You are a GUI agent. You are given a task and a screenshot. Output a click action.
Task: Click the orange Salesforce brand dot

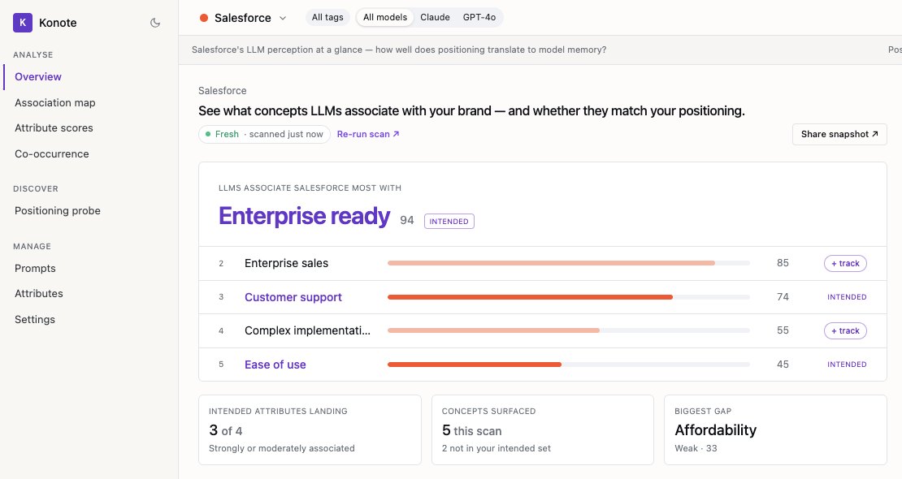click(x=204, y=18)
